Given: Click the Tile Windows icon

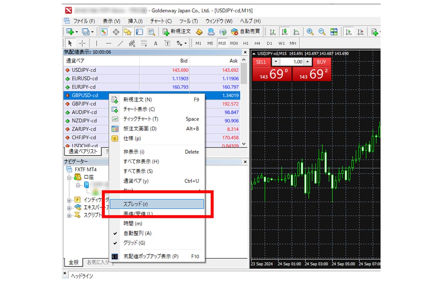Looking at the screenshot, I should point(334,32).
